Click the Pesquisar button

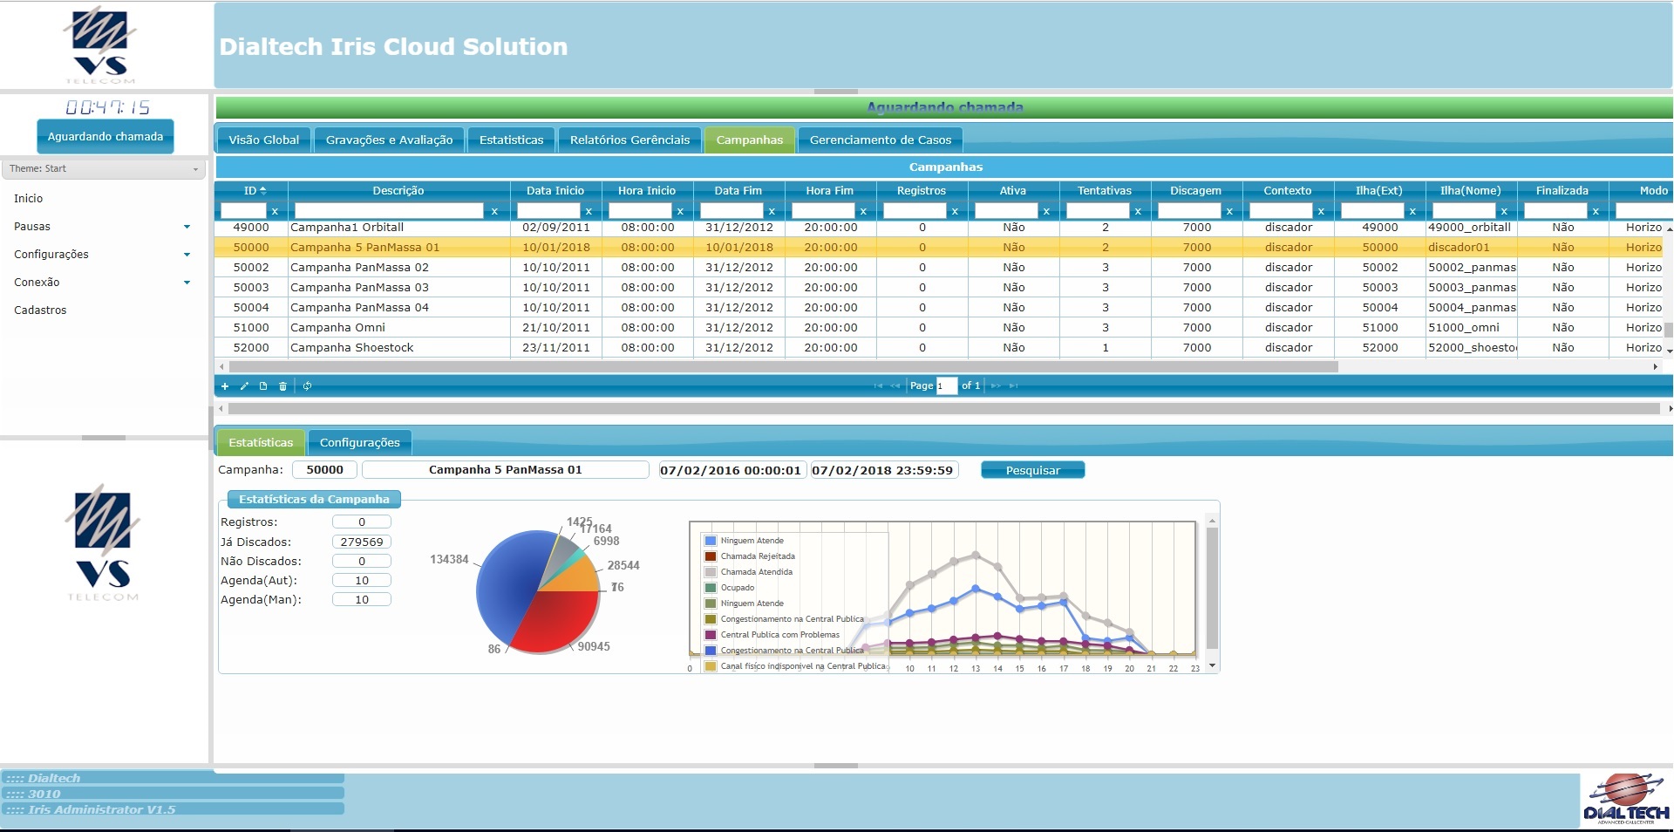(x=1032, y=470)
